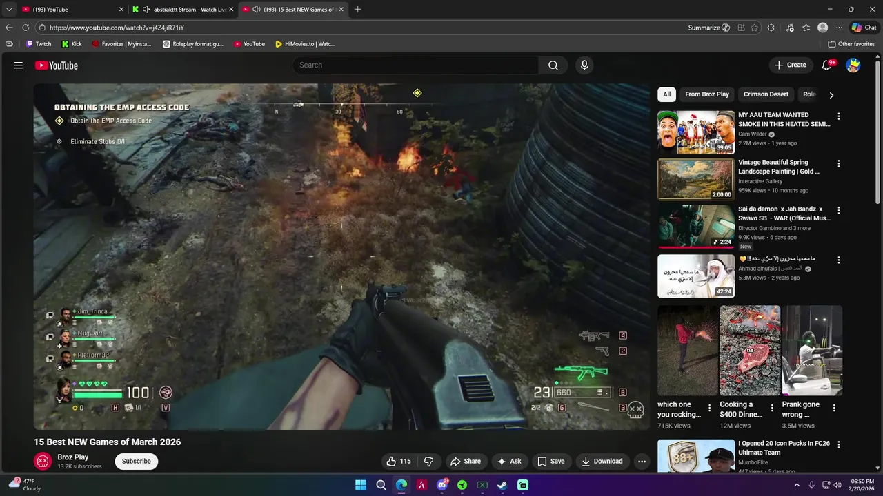This screenshot has height=496, width=883.
Task: Show more filter chips with right arrow
Action: click(x=831, y=95)
